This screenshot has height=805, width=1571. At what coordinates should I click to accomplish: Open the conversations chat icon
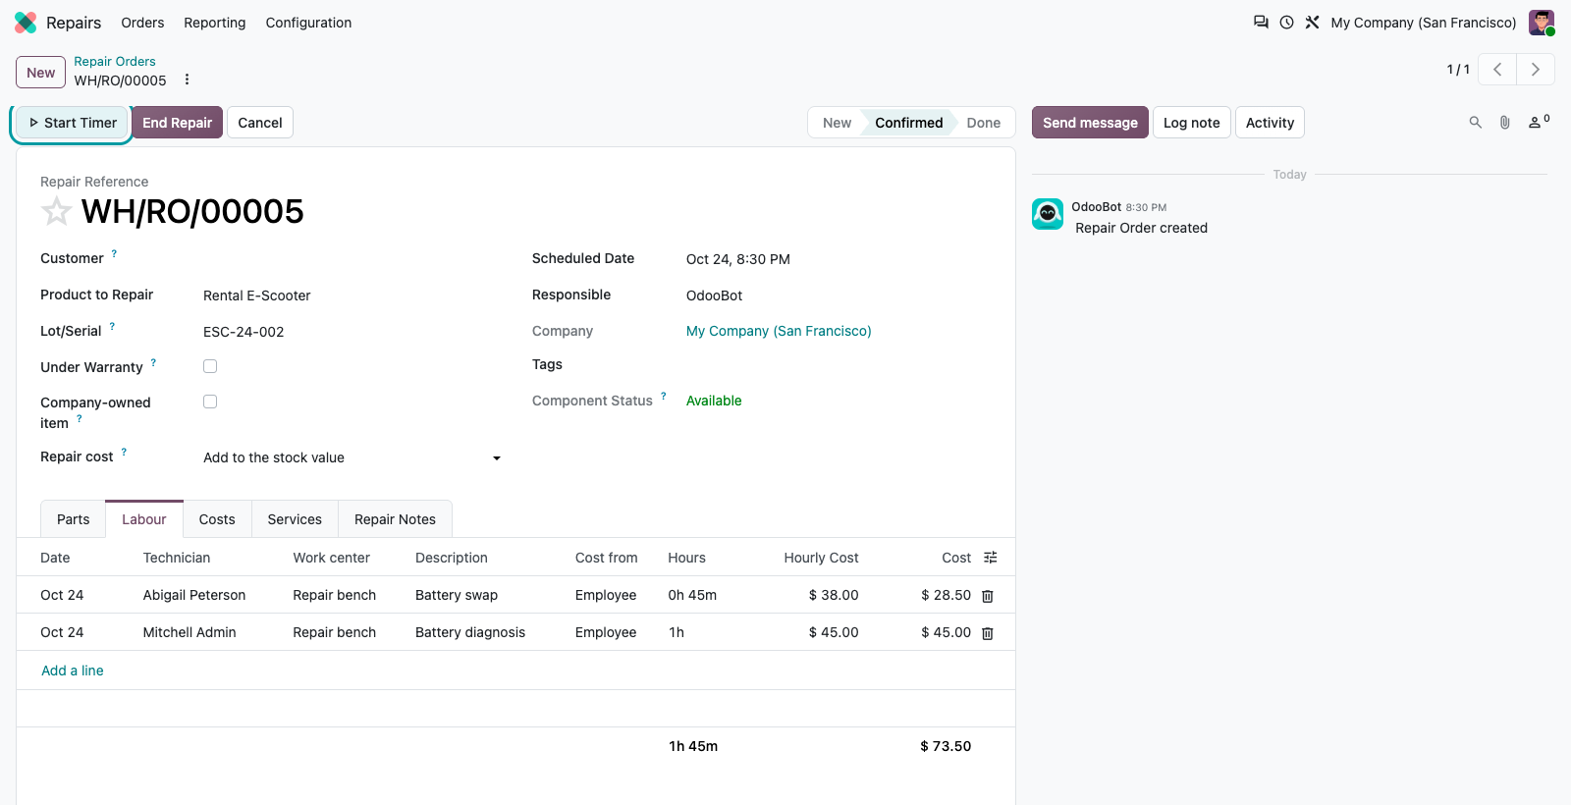coord(1261,23)
